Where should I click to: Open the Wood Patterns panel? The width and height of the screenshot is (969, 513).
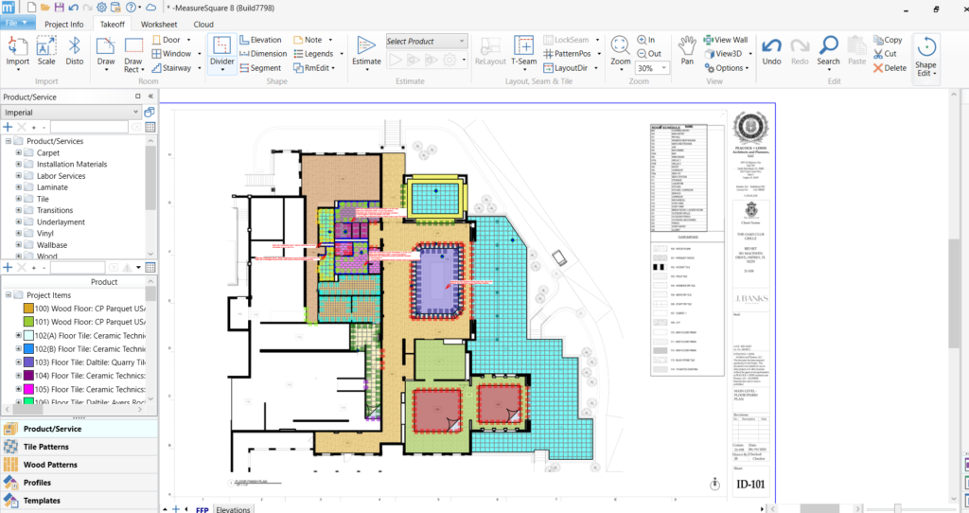[x=79, y=464]
